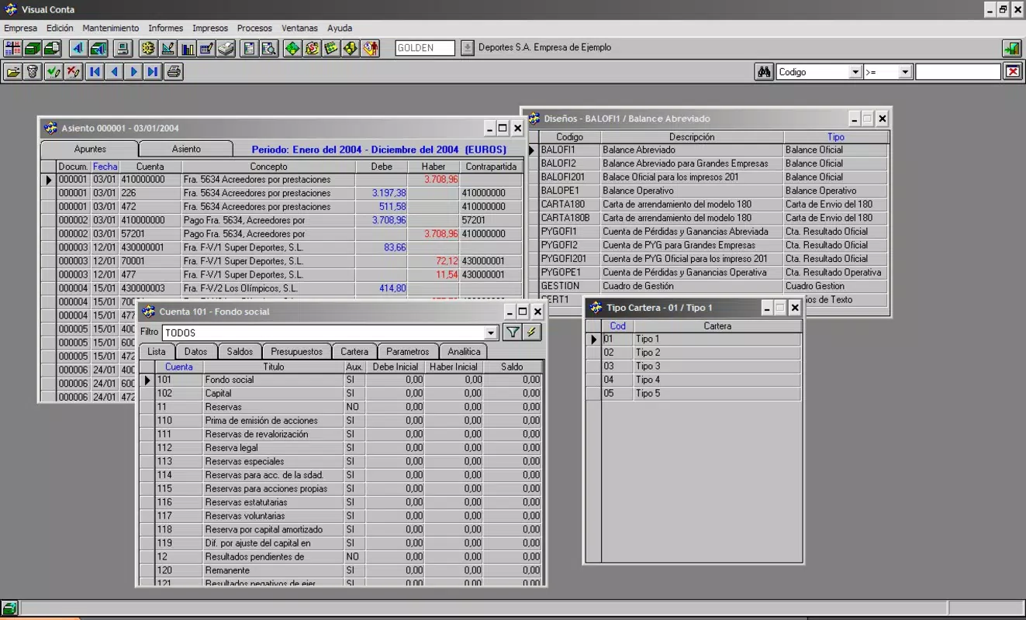Image resolution: width=1026 pixels, height=620 pixels.
Task: Click the exit door icon at top right
Action: click(1011, 48)
